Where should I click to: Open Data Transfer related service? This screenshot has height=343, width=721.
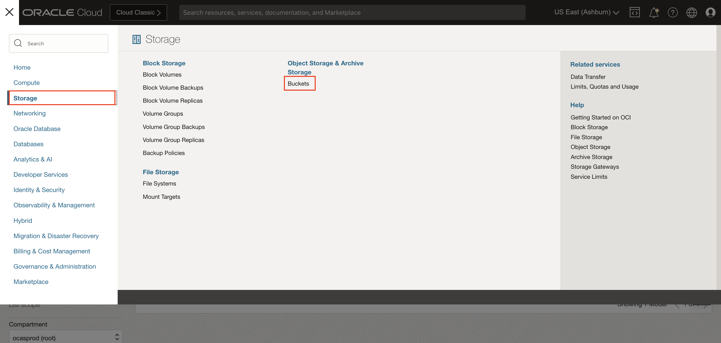[x=588, y=77]
